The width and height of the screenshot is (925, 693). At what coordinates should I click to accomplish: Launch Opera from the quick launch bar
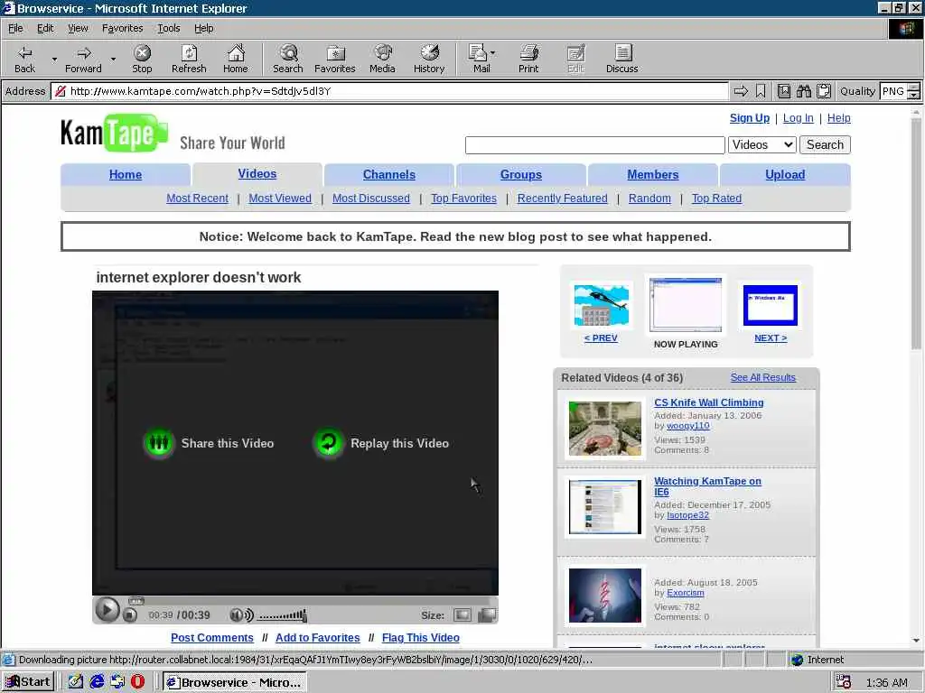click(137, 682)
